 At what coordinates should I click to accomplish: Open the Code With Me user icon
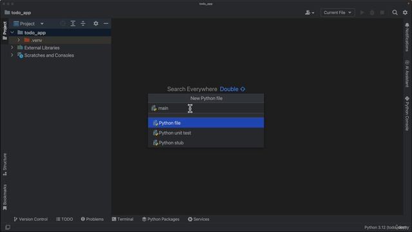309,12
